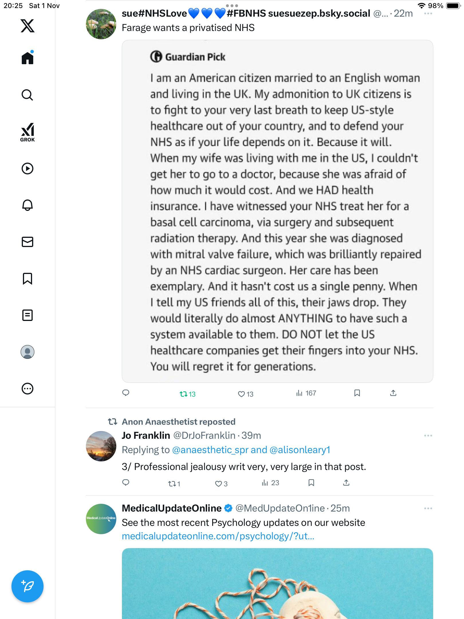Open profile page from sidebar
The image size is (464, 619).
27,352
